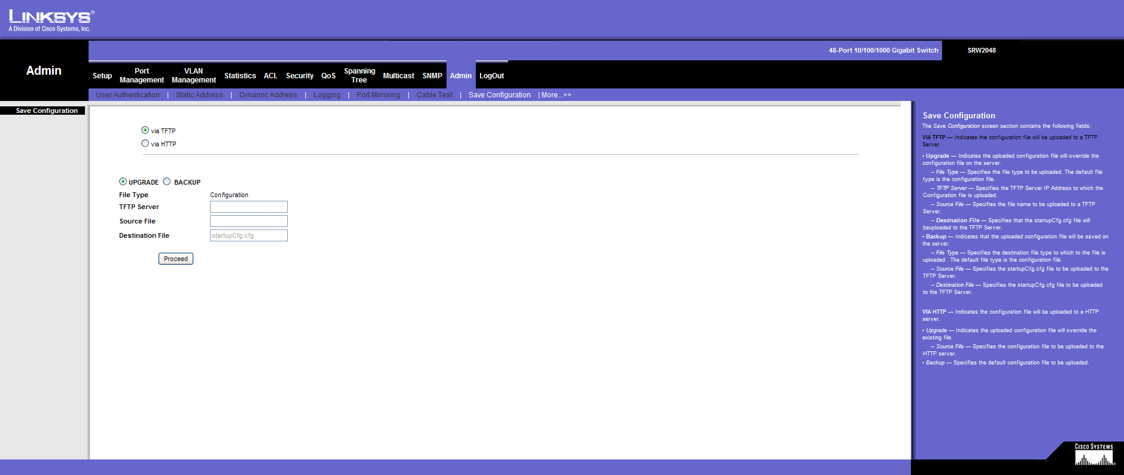1124x475 pixels.
Task: Choose the BACKUP radio option
Action: coord(167,182)
